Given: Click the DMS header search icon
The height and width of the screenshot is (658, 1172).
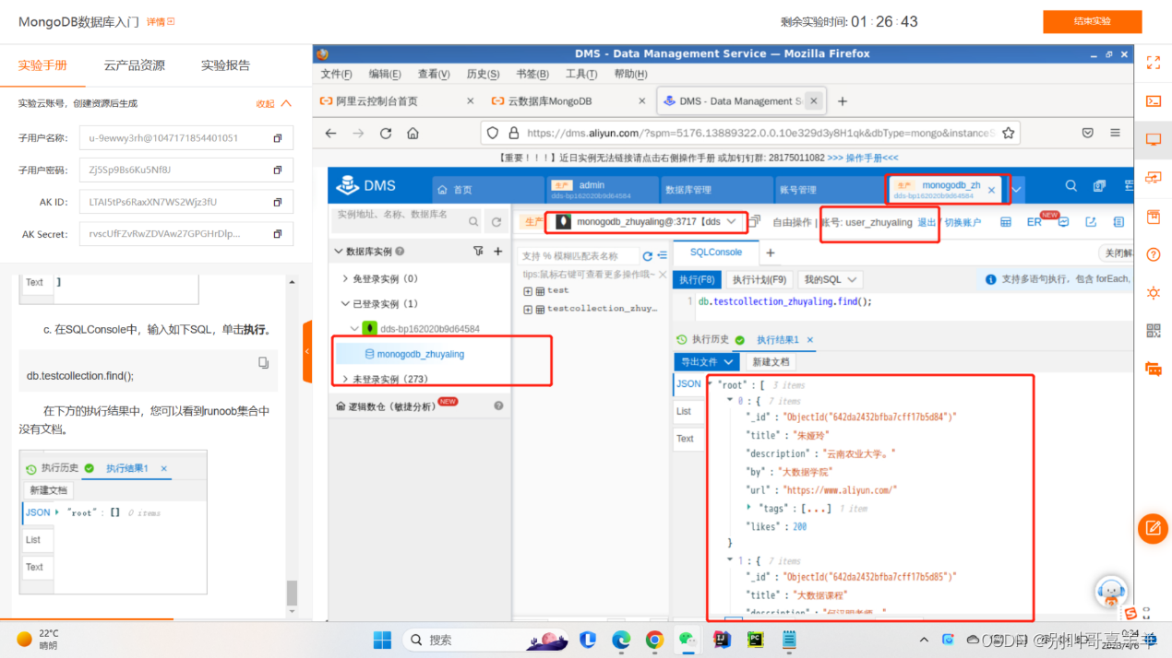Looking at the screenshot, I should point(1071,186).
